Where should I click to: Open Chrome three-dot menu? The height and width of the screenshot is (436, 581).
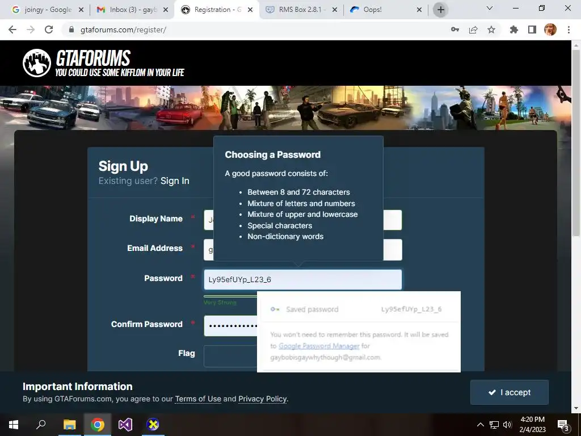tap(569, 30)
